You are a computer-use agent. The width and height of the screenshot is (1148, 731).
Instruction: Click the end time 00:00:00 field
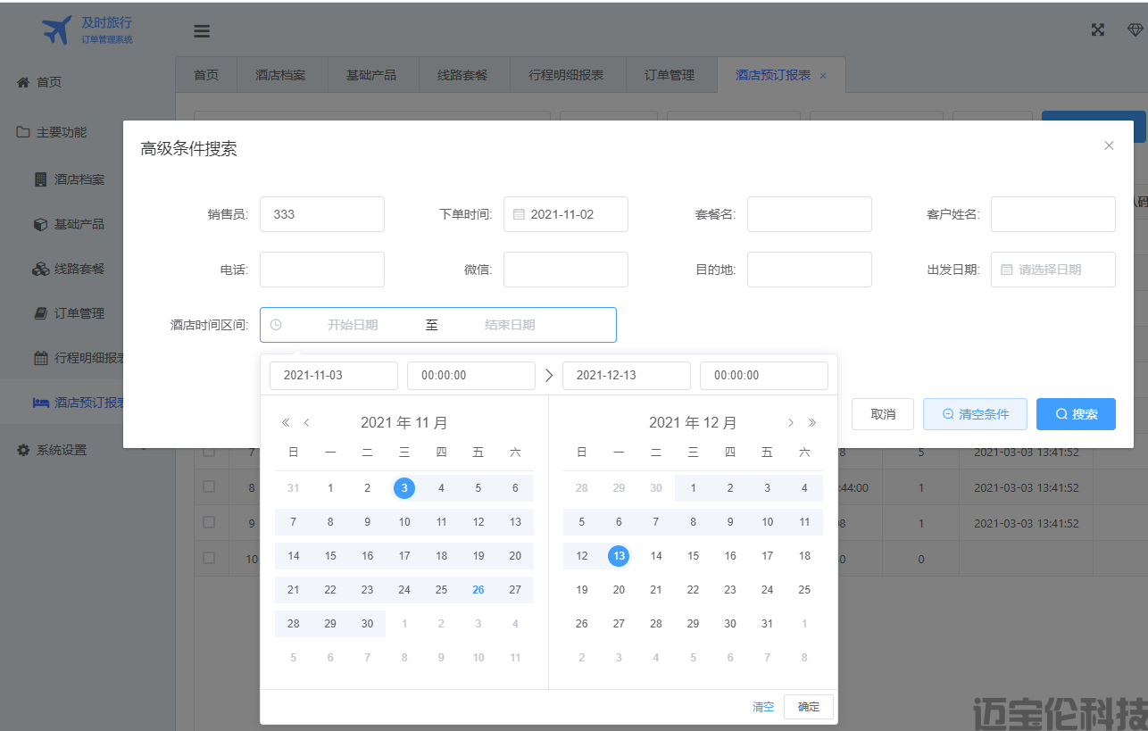point(764,376)
